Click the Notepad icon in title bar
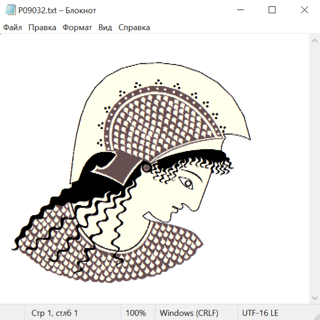320x320 pixels. (11, 10)
